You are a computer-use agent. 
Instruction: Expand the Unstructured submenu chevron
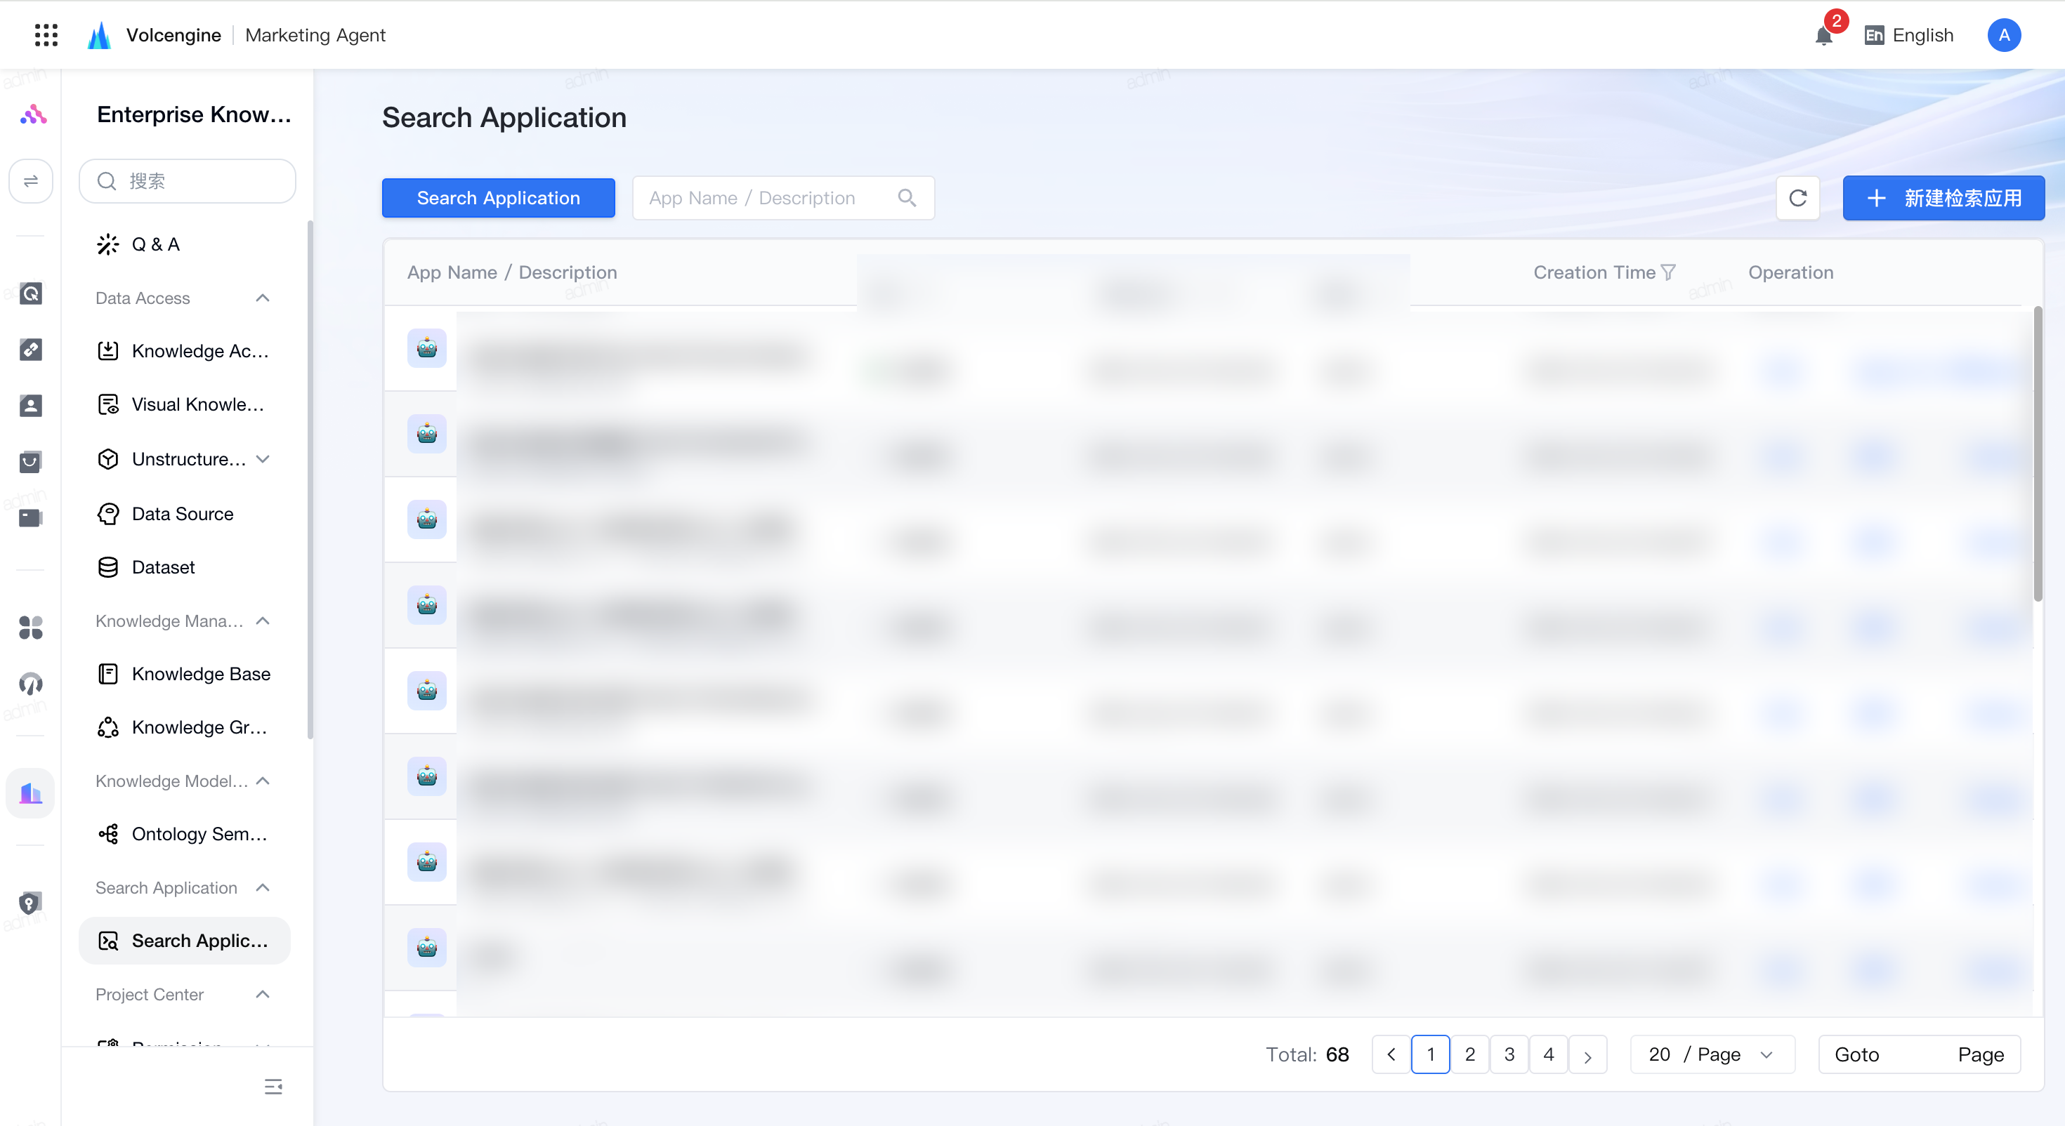[x=262, y=458]
